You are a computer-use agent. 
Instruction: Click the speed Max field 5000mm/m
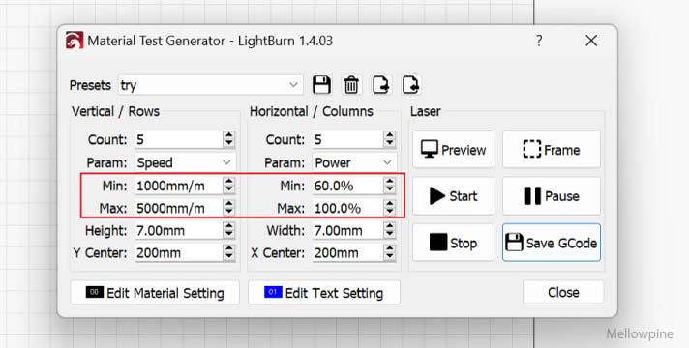click(178, 208)
